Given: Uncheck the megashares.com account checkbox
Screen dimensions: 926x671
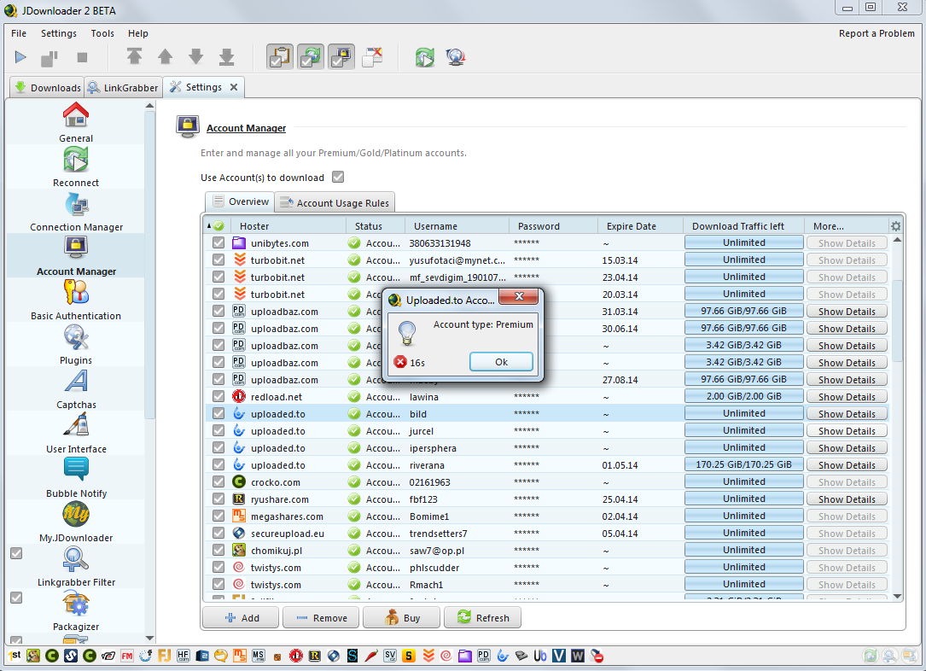Looking at the screenshot, I should tap(218, 516).
